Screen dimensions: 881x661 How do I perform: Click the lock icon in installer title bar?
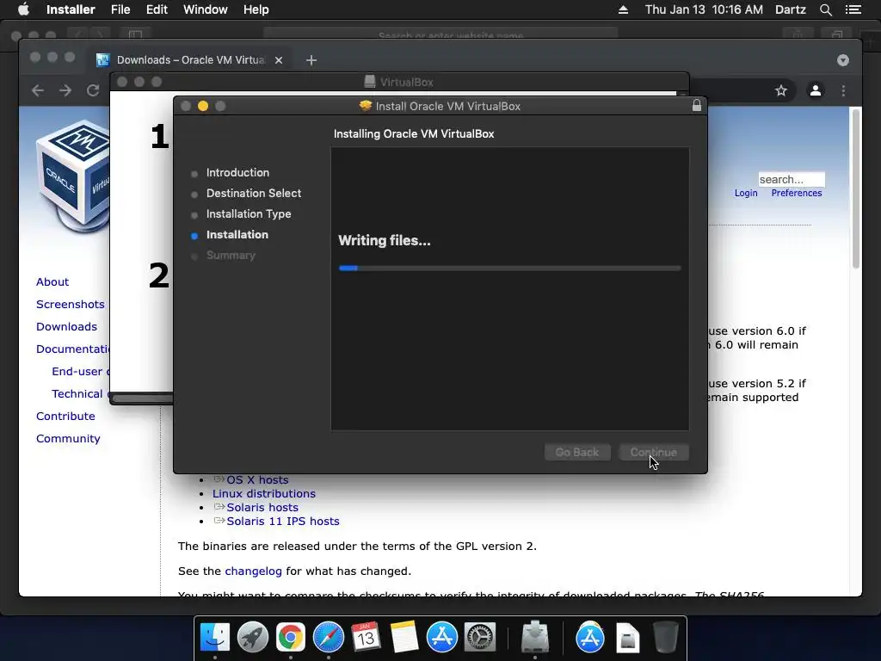pos(697,106)
